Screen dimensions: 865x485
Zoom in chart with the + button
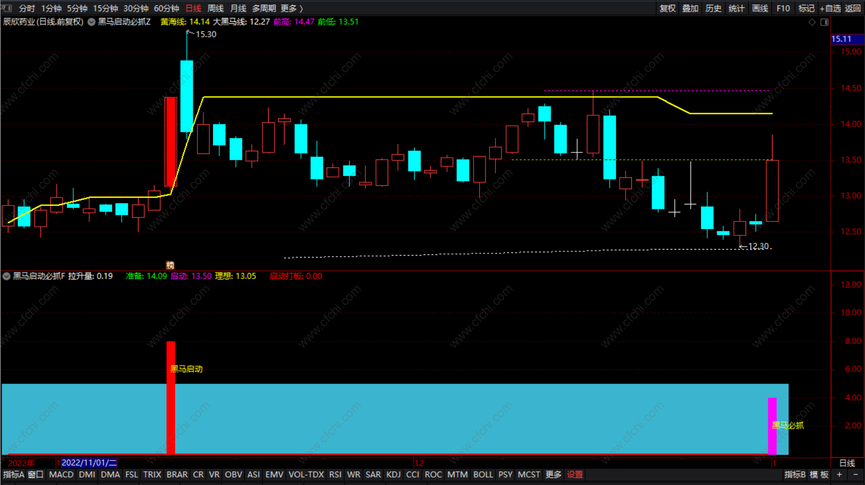click(x=840, y=475)
